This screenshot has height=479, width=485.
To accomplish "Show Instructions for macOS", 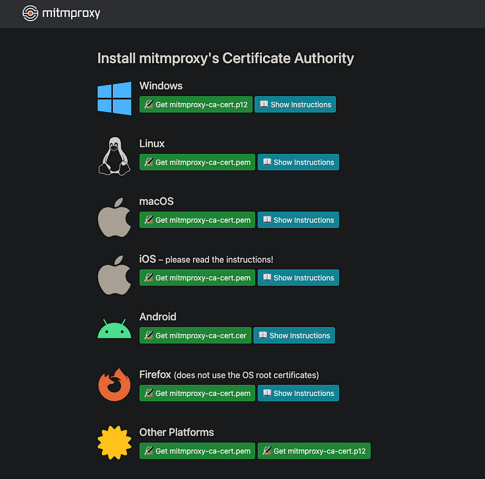I will coord(298,220).
